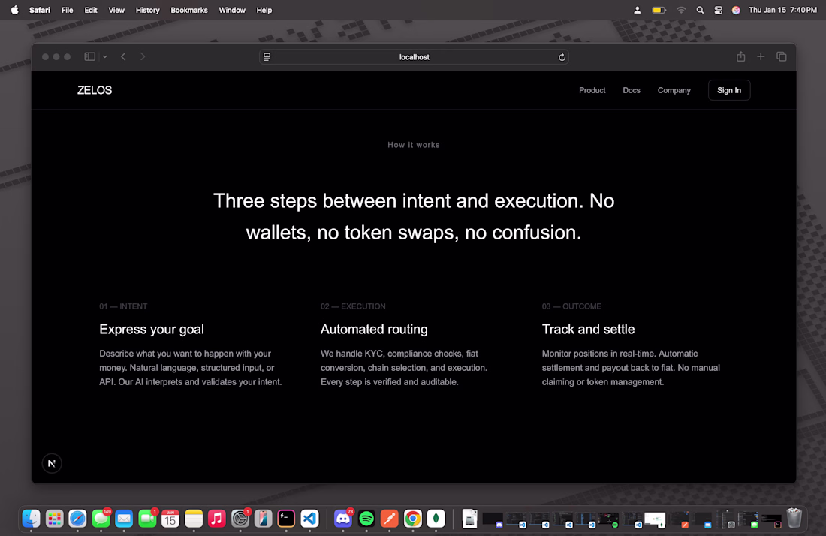Activate Siri from the menu bar
This screenshot has height=536, width=826.
[736, 10]
